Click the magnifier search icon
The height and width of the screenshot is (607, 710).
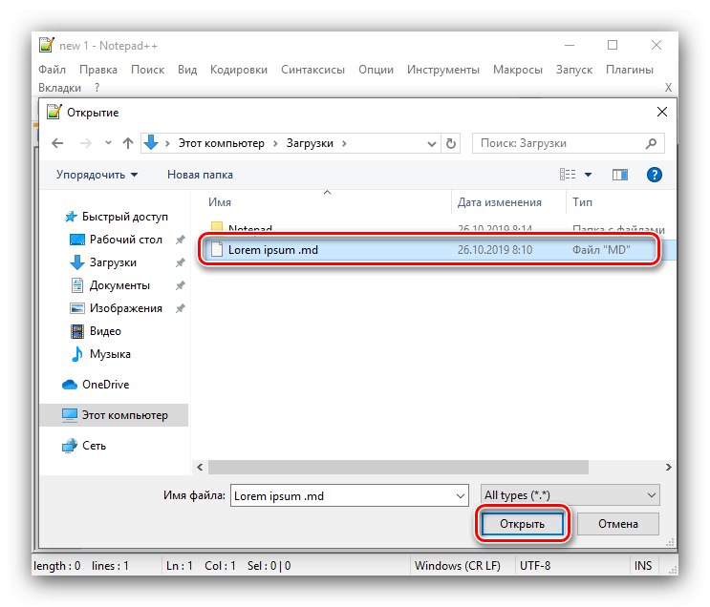point(651,143)
